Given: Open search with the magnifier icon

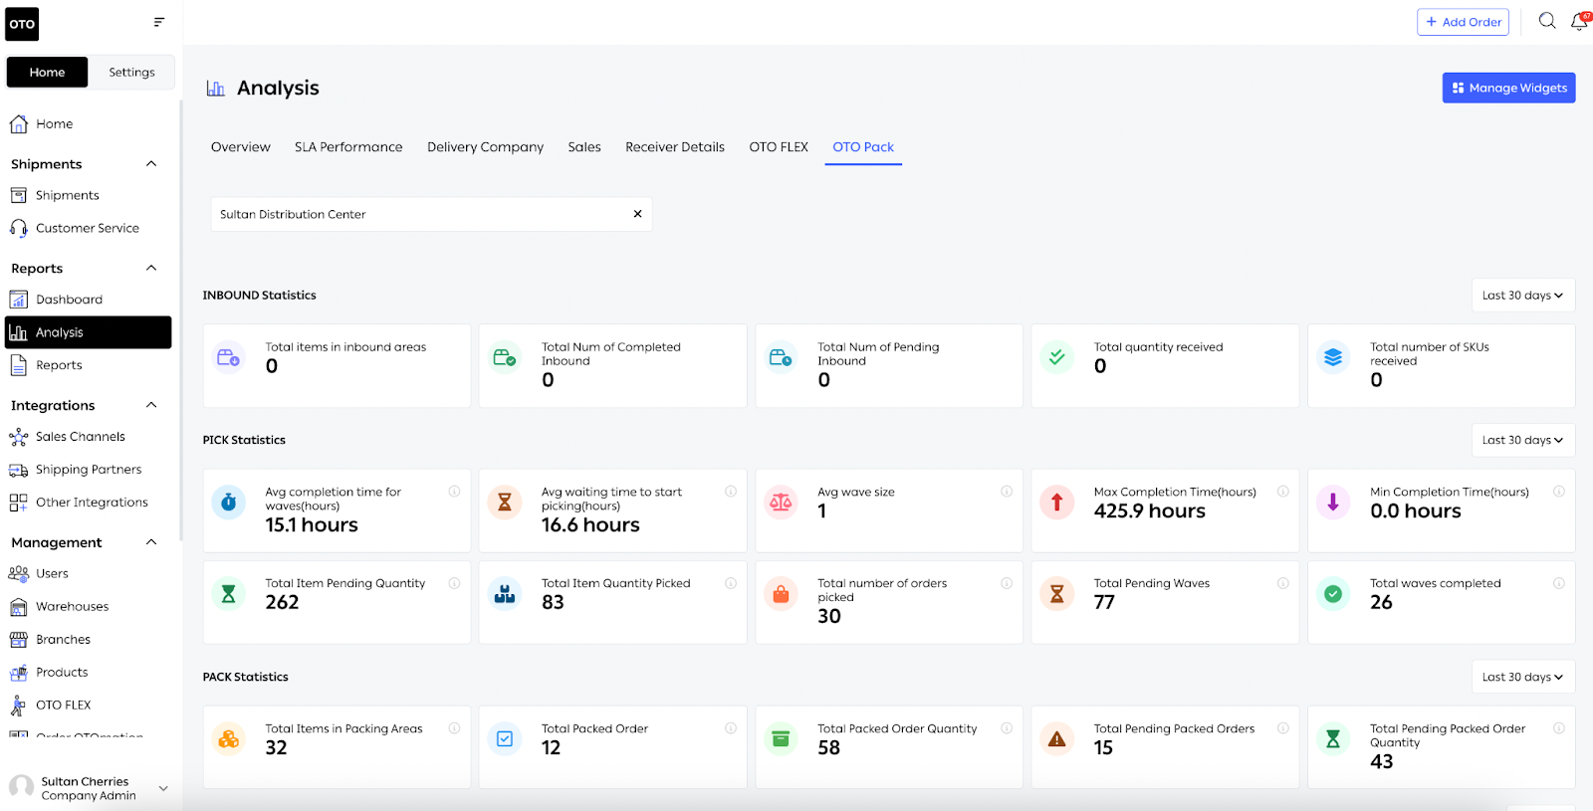Looking at the screenshot, I should [x=1547, y=21].
